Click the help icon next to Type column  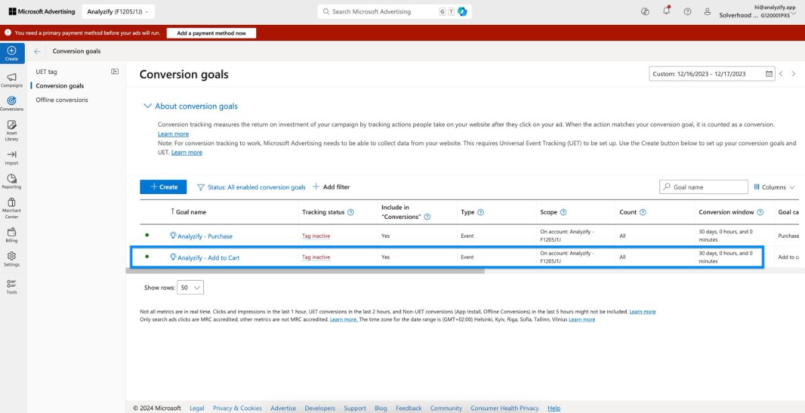[x=480, y=212]
